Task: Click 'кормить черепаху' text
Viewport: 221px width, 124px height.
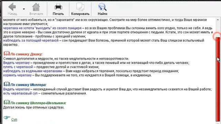Action: [17, 75]
